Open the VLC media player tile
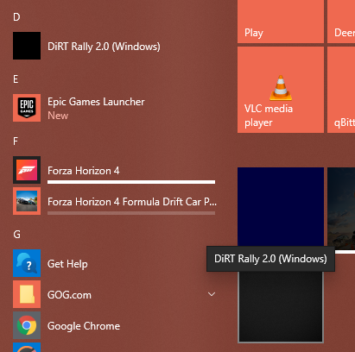 [281, 90]
